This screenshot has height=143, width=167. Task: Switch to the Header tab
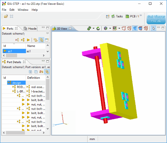point(30,29)
